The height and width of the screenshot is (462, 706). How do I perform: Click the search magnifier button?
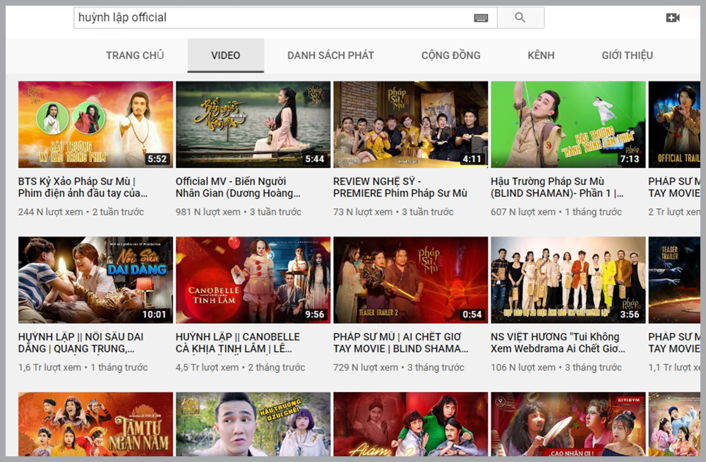(520, 18)
